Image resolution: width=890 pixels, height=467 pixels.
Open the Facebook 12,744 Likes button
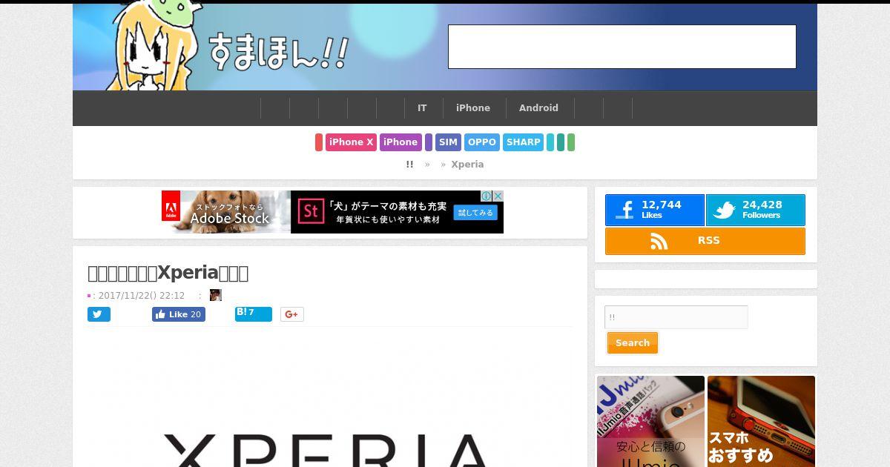pyautogui.click(x=655, y=211)
